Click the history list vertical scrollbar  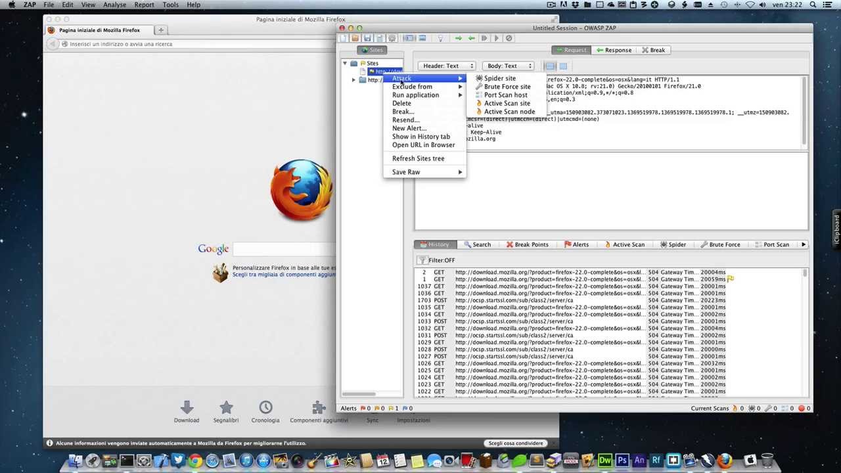point(806,332)
